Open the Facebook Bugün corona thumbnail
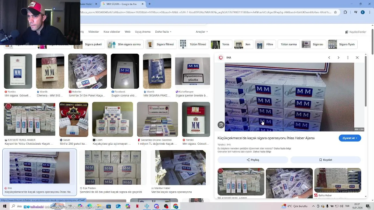374x210 pixels. click(x=125, y=71)
